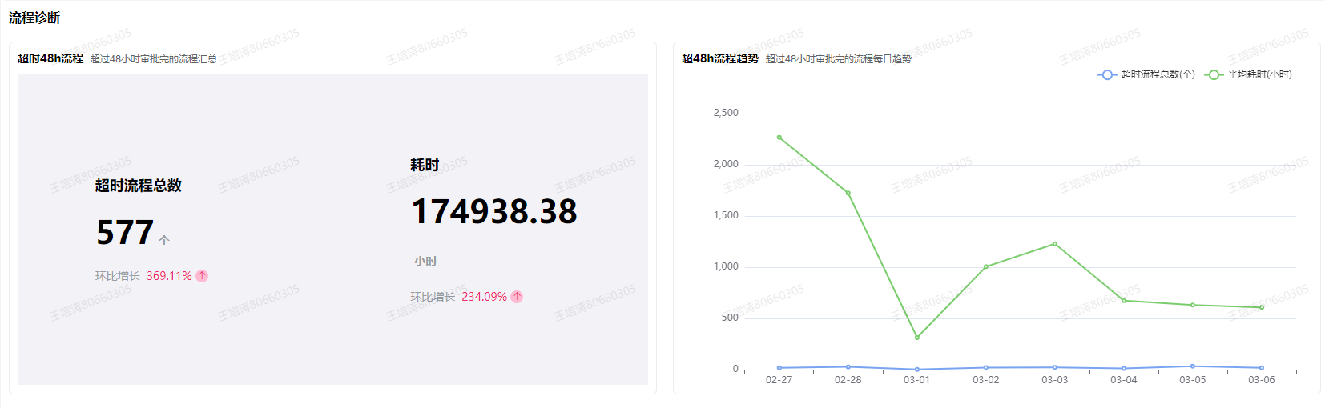This screenshot has height=408, width=1329.
Task: Click the green data point at 03-06
Action: 1262,307
